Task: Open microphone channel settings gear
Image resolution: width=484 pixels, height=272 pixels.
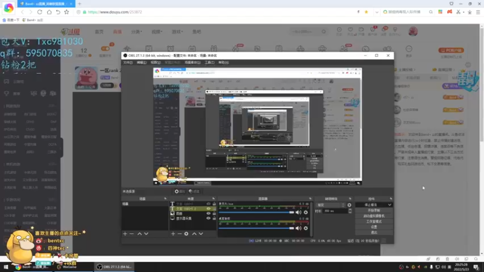Action: point(306,212)
